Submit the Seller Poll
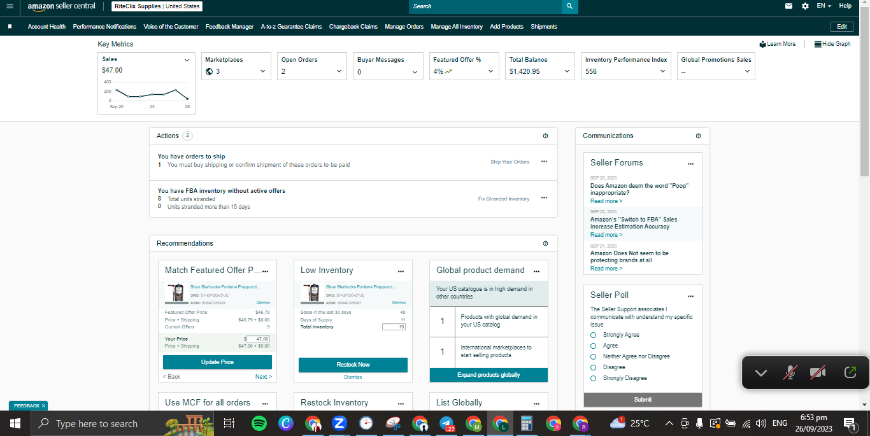The image size is (870, 436). [643, 400]
